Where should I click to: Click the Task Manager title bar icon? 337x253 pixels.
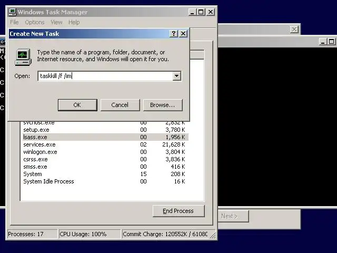[13, 12]
